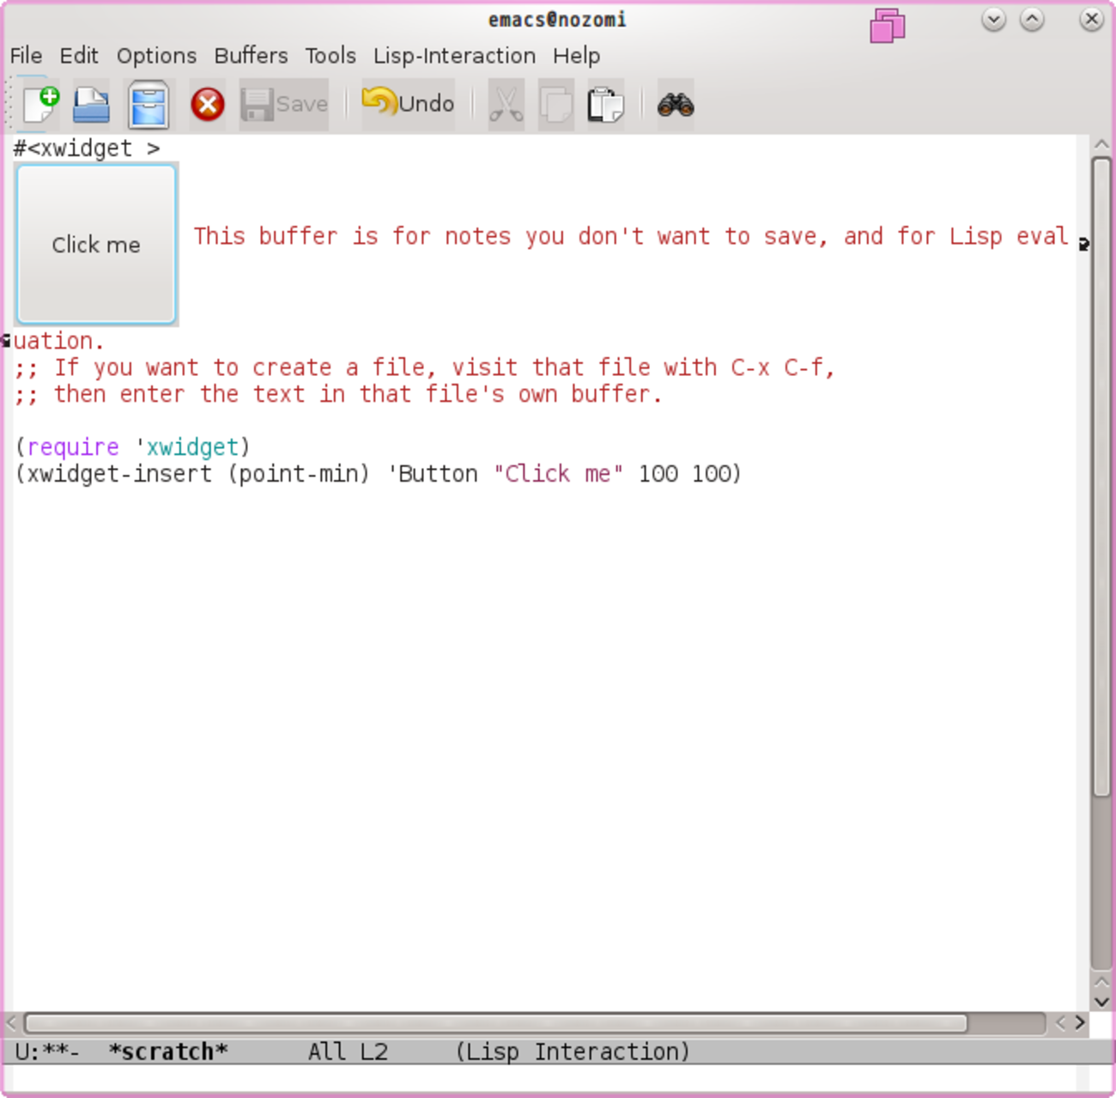Click the pink window icon in title bar
The width and height of the screenshot is (1116, 1098).
887,26
